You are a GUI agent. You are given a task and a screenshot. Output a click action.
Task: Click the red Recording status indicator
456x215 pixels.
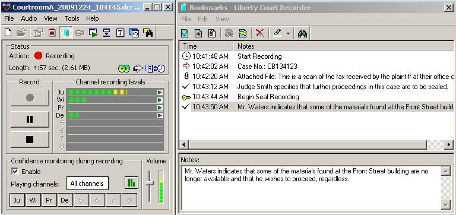(38, 56)
